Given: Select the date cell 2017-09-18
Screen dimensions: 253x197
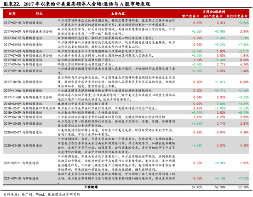Looking at the screenshot, I should point(12,71).
